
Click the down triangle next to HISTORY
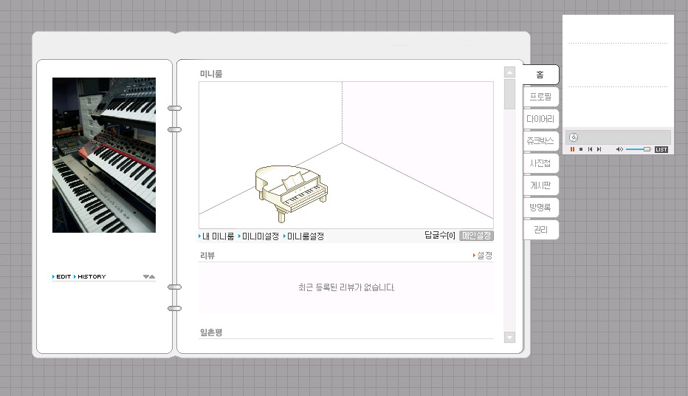(x=146, y=276)
